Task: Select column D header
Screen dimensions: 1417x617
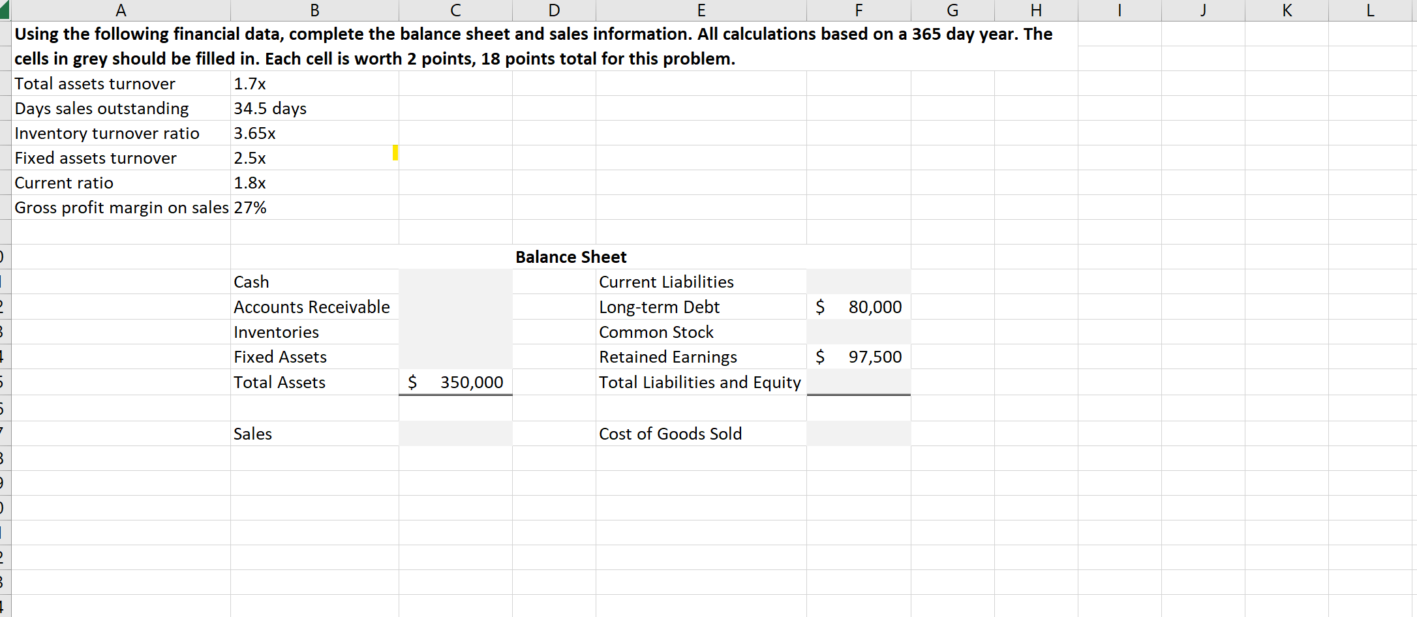Action: pos(554,10)
